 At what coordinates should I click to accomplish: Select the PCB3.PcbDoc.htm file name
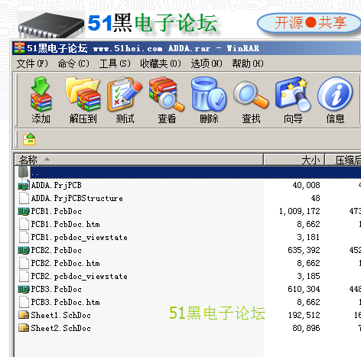point(66,302)
